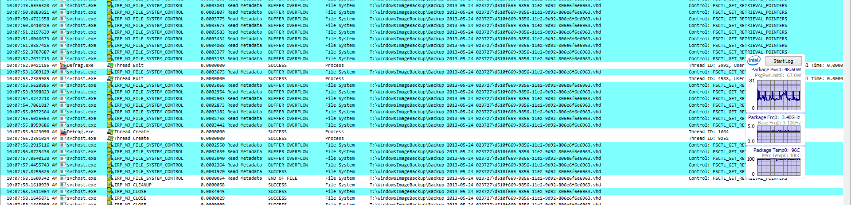Click the Defrag.exe icon on Thread Create row
Viewport: 851px width, 205px height.
63,132
